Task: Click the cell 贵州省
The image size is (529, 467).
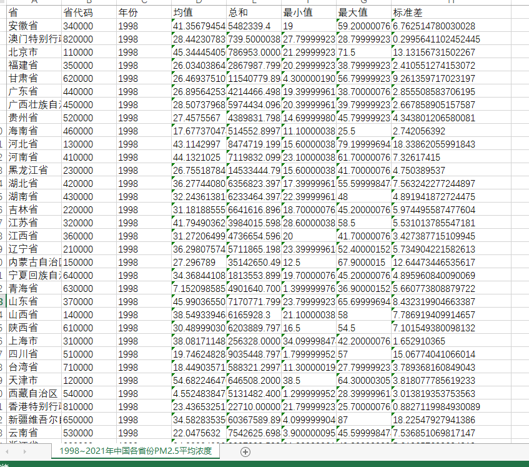Action: point(34,118)
